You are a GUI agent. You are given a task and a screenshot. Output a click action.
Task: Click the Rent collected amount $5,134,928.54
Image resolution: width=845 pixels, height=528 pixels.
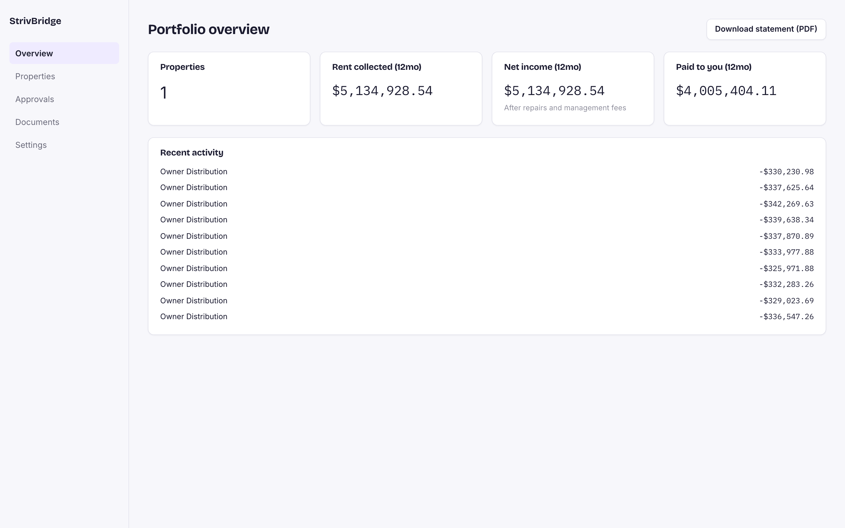[382, 91]
